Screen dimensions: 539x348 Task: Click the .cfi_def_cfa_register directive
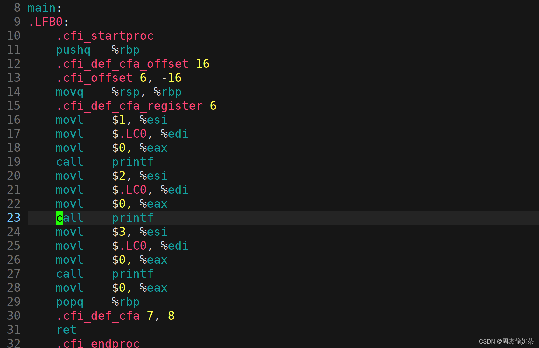tap(129, 106)
